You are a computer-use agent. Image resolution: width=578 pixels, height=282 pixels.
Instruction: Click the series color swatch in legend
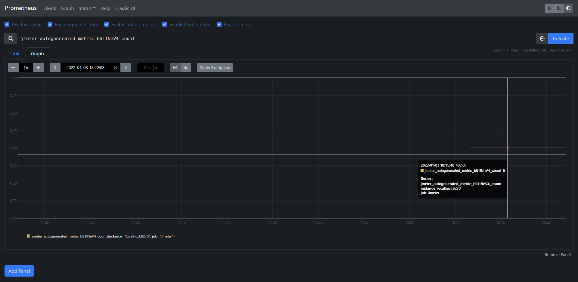pyautogui.click(x=28, y=236)
